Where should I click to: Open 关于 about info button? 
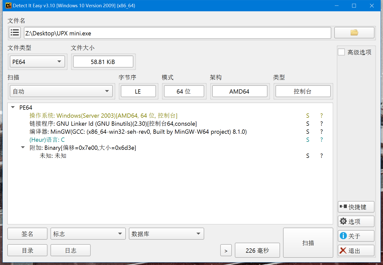pyautogui.click(x=356, y=236)
